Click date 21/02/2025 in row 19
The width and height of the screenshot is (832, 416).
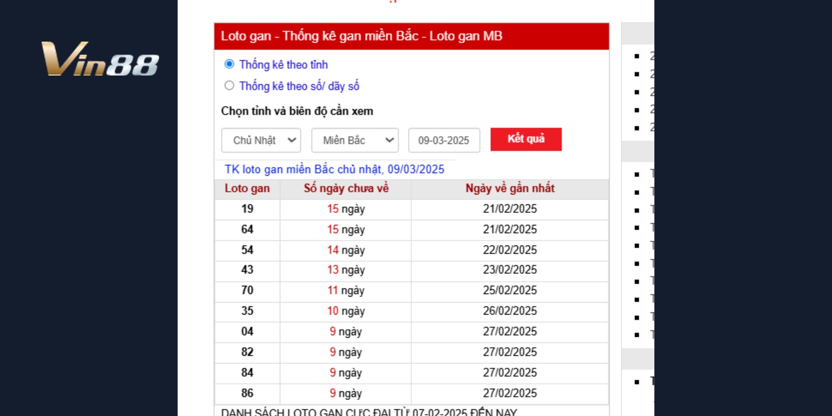pyautogui.click(x=510, y=209)
